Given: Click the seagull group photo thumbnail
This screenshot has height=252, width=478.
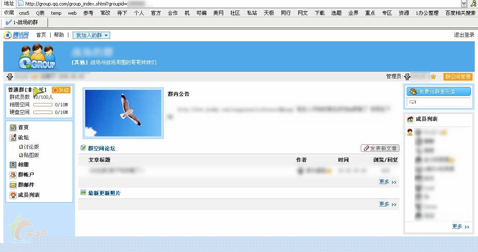Looking at the screenshot, I should pyautogui.click(x=123, y=113).
